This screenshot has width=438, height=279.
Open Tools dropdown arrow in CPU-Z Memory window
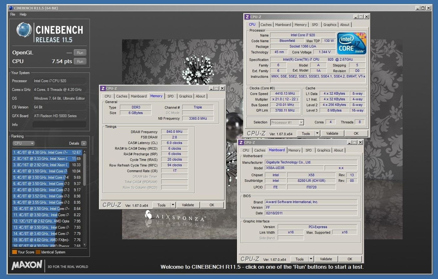tap(173, 205)
